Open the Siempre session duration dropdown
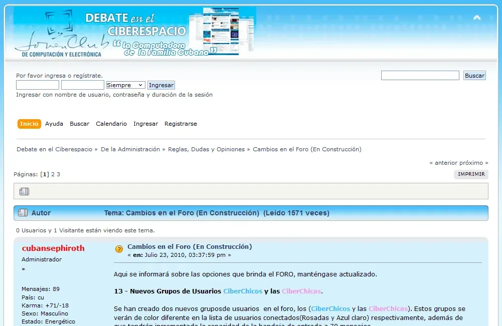 tap(125, 85)
